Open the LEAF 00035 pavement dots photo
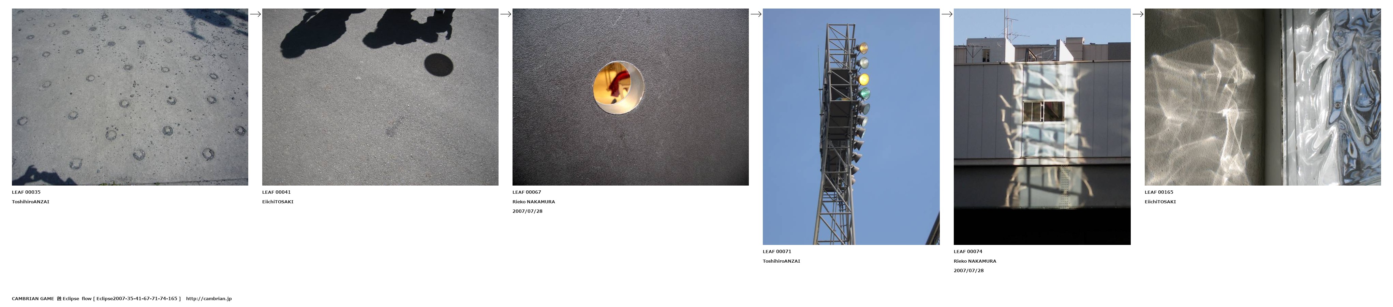Image resolution: width=1393 pixels, height=307 pixels. point(130,97)
